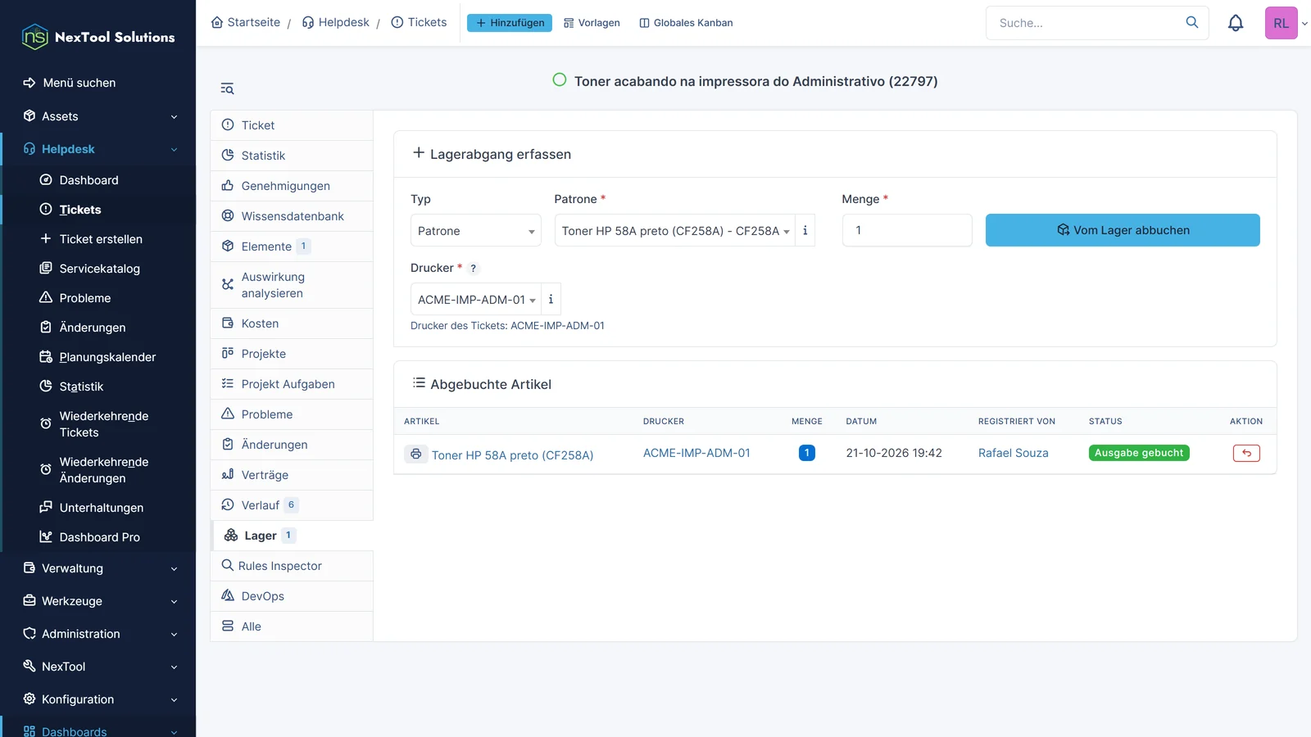Open the Drucker help question mark
This screenshot has width=1311, height=737.
[x=473, y=269]
